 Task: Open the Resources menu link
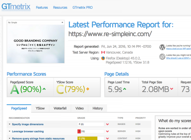click(60, 8)
